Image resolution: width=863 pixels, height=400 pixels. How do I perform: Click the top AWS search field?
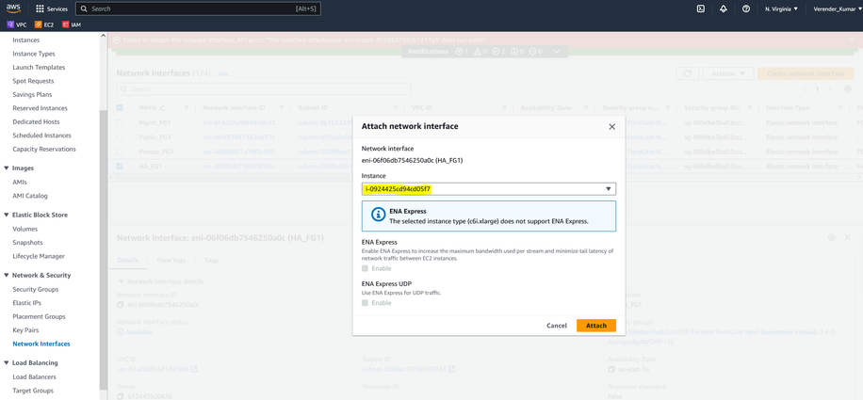[x=198, y=8]
